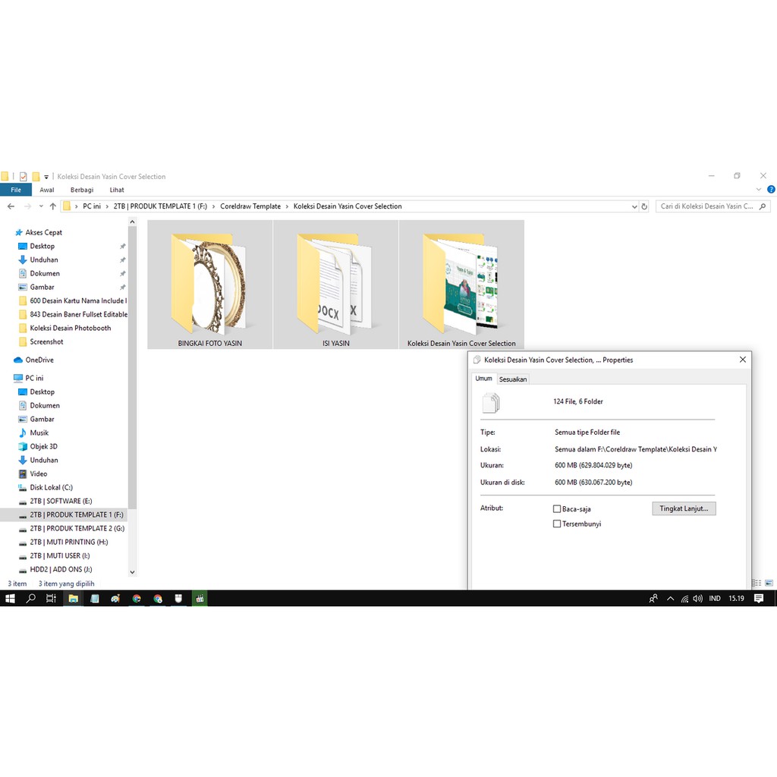Image resolution: width=777 pixels, height=777 pixels.
Task: Show hidden system tray icons
Action: (670, 599)
